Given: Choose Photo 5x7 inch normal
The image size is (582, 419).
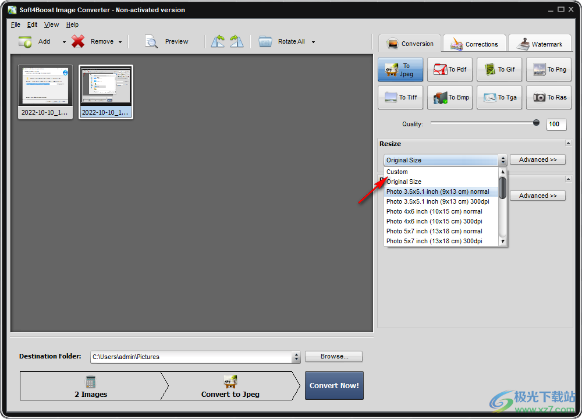Looking at the screenshot, I should 442,231.
